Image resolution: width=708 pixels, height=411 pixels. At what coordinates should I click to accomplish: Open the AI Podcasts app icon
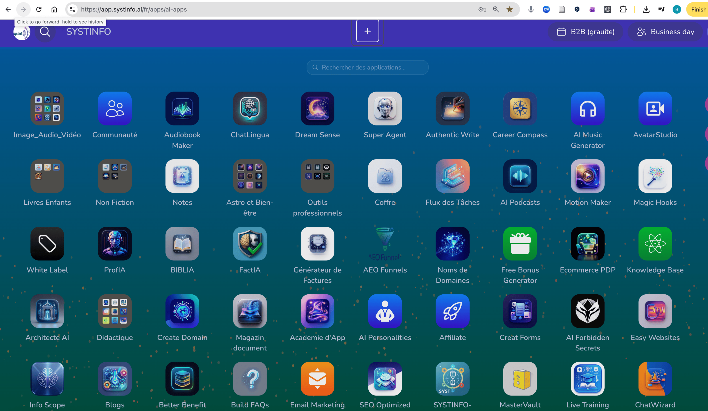point(520,176)
